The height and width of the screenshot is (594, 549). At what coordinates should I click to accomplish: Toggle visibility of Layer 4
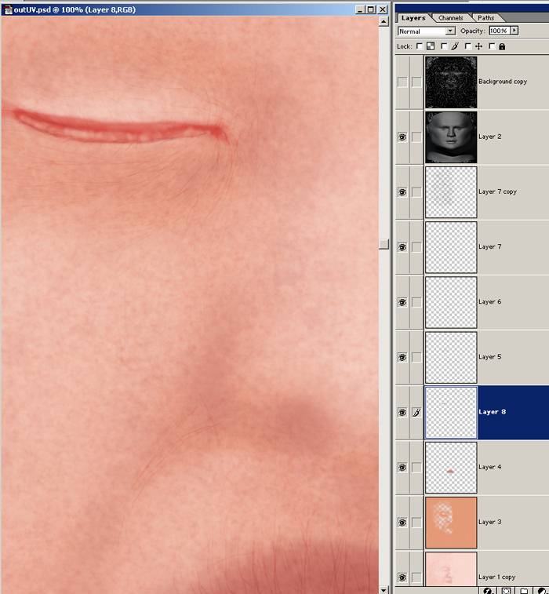click(402, 467)
